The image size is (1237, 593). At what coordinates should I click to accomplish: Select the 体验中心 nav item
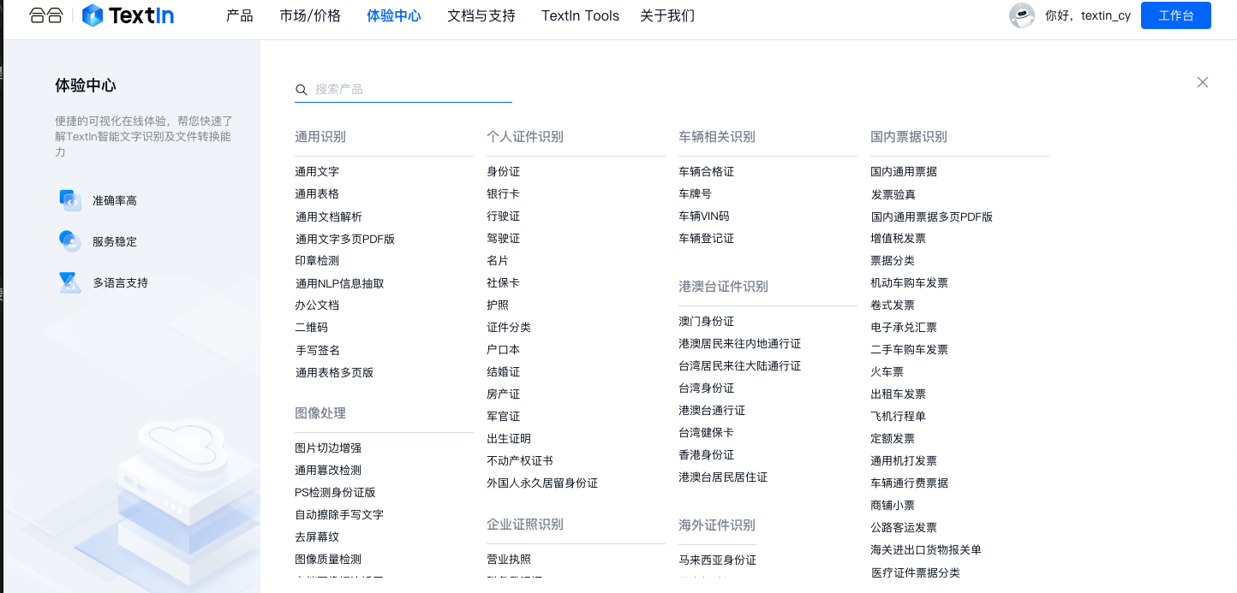[394, 15]
